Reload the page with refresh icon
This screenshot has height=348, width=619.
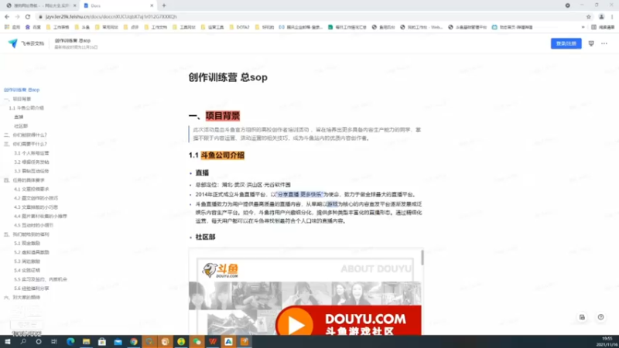(28, 16)
